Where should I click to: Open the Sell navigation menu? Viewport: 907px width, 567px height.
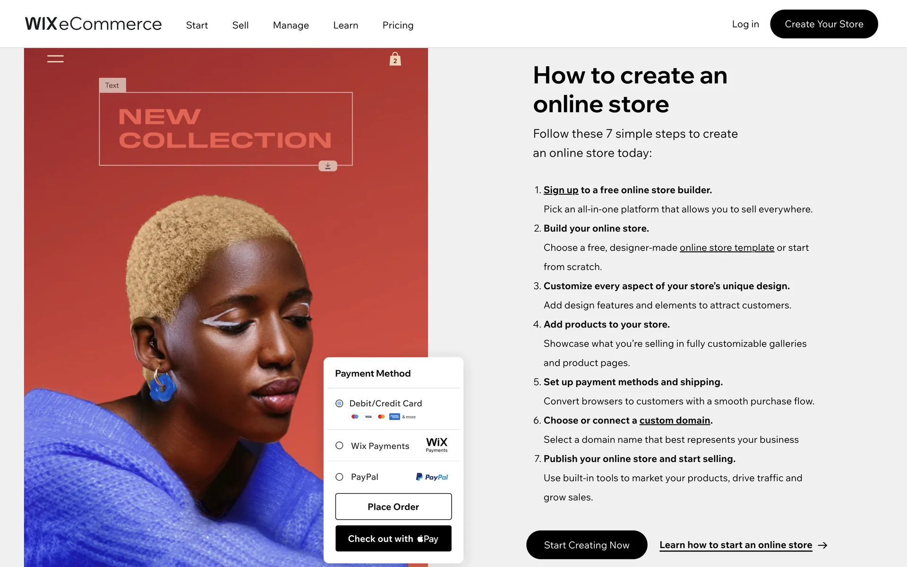240,25
